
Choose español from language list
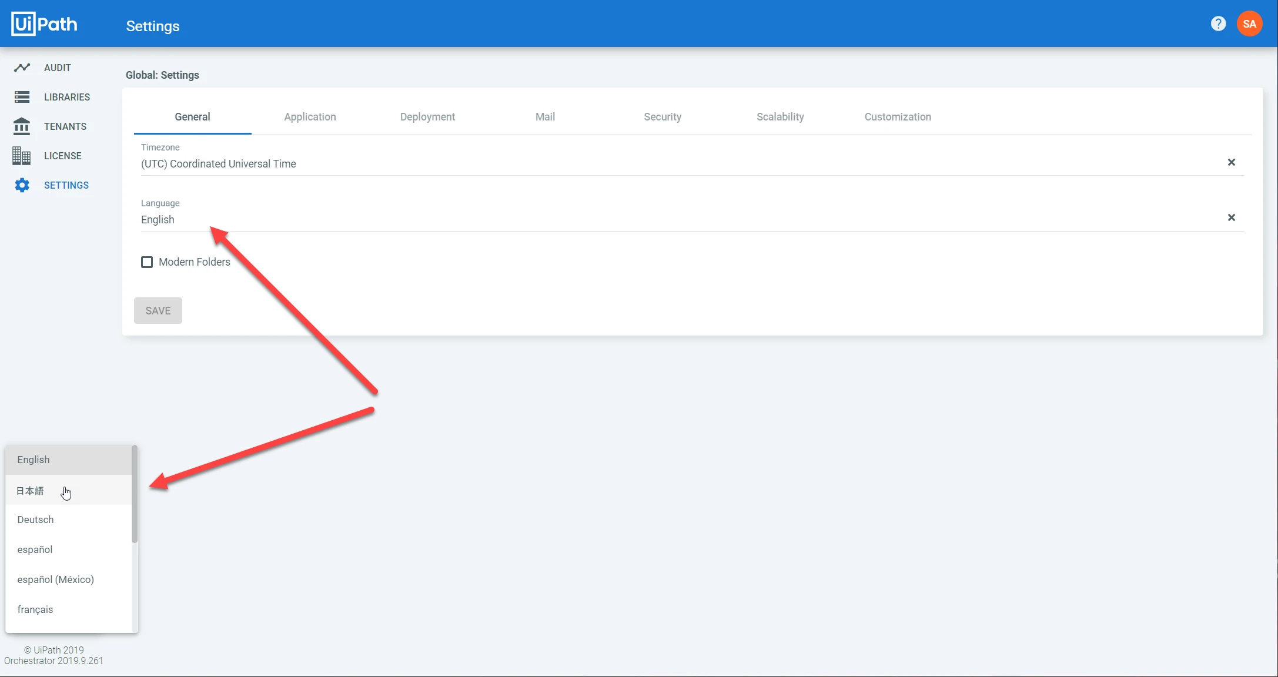(x=69, y=549)
